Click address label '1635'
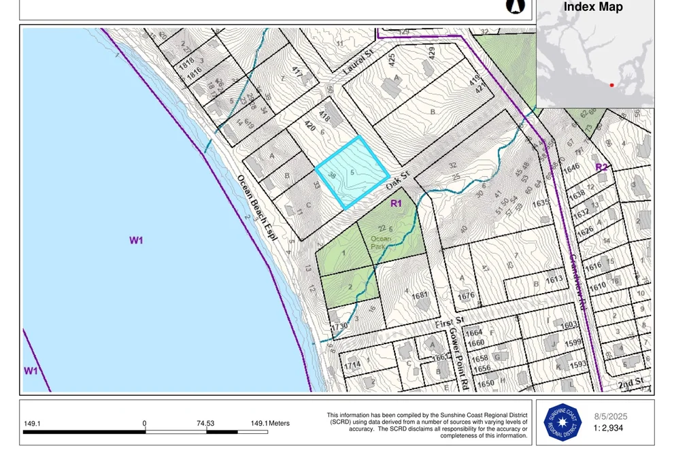 [541, 204]
